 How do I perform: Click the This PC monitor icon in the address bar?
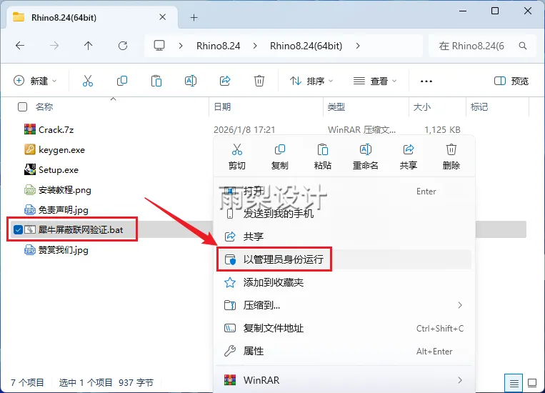tap(159, 46)
